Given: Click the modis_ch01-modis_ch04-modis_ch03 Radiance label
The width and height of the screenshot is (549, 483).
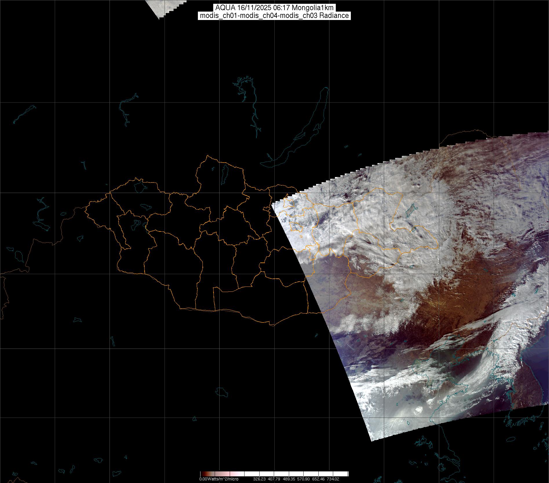Looking at the screenshot, I should tap(274, 16).
